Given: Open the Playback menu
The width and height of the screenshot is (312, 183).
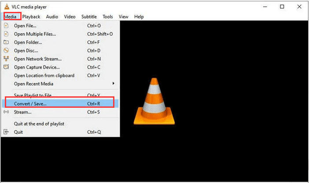Looking at the screenshot, I should pyautogui.click(x=31, y=17).
